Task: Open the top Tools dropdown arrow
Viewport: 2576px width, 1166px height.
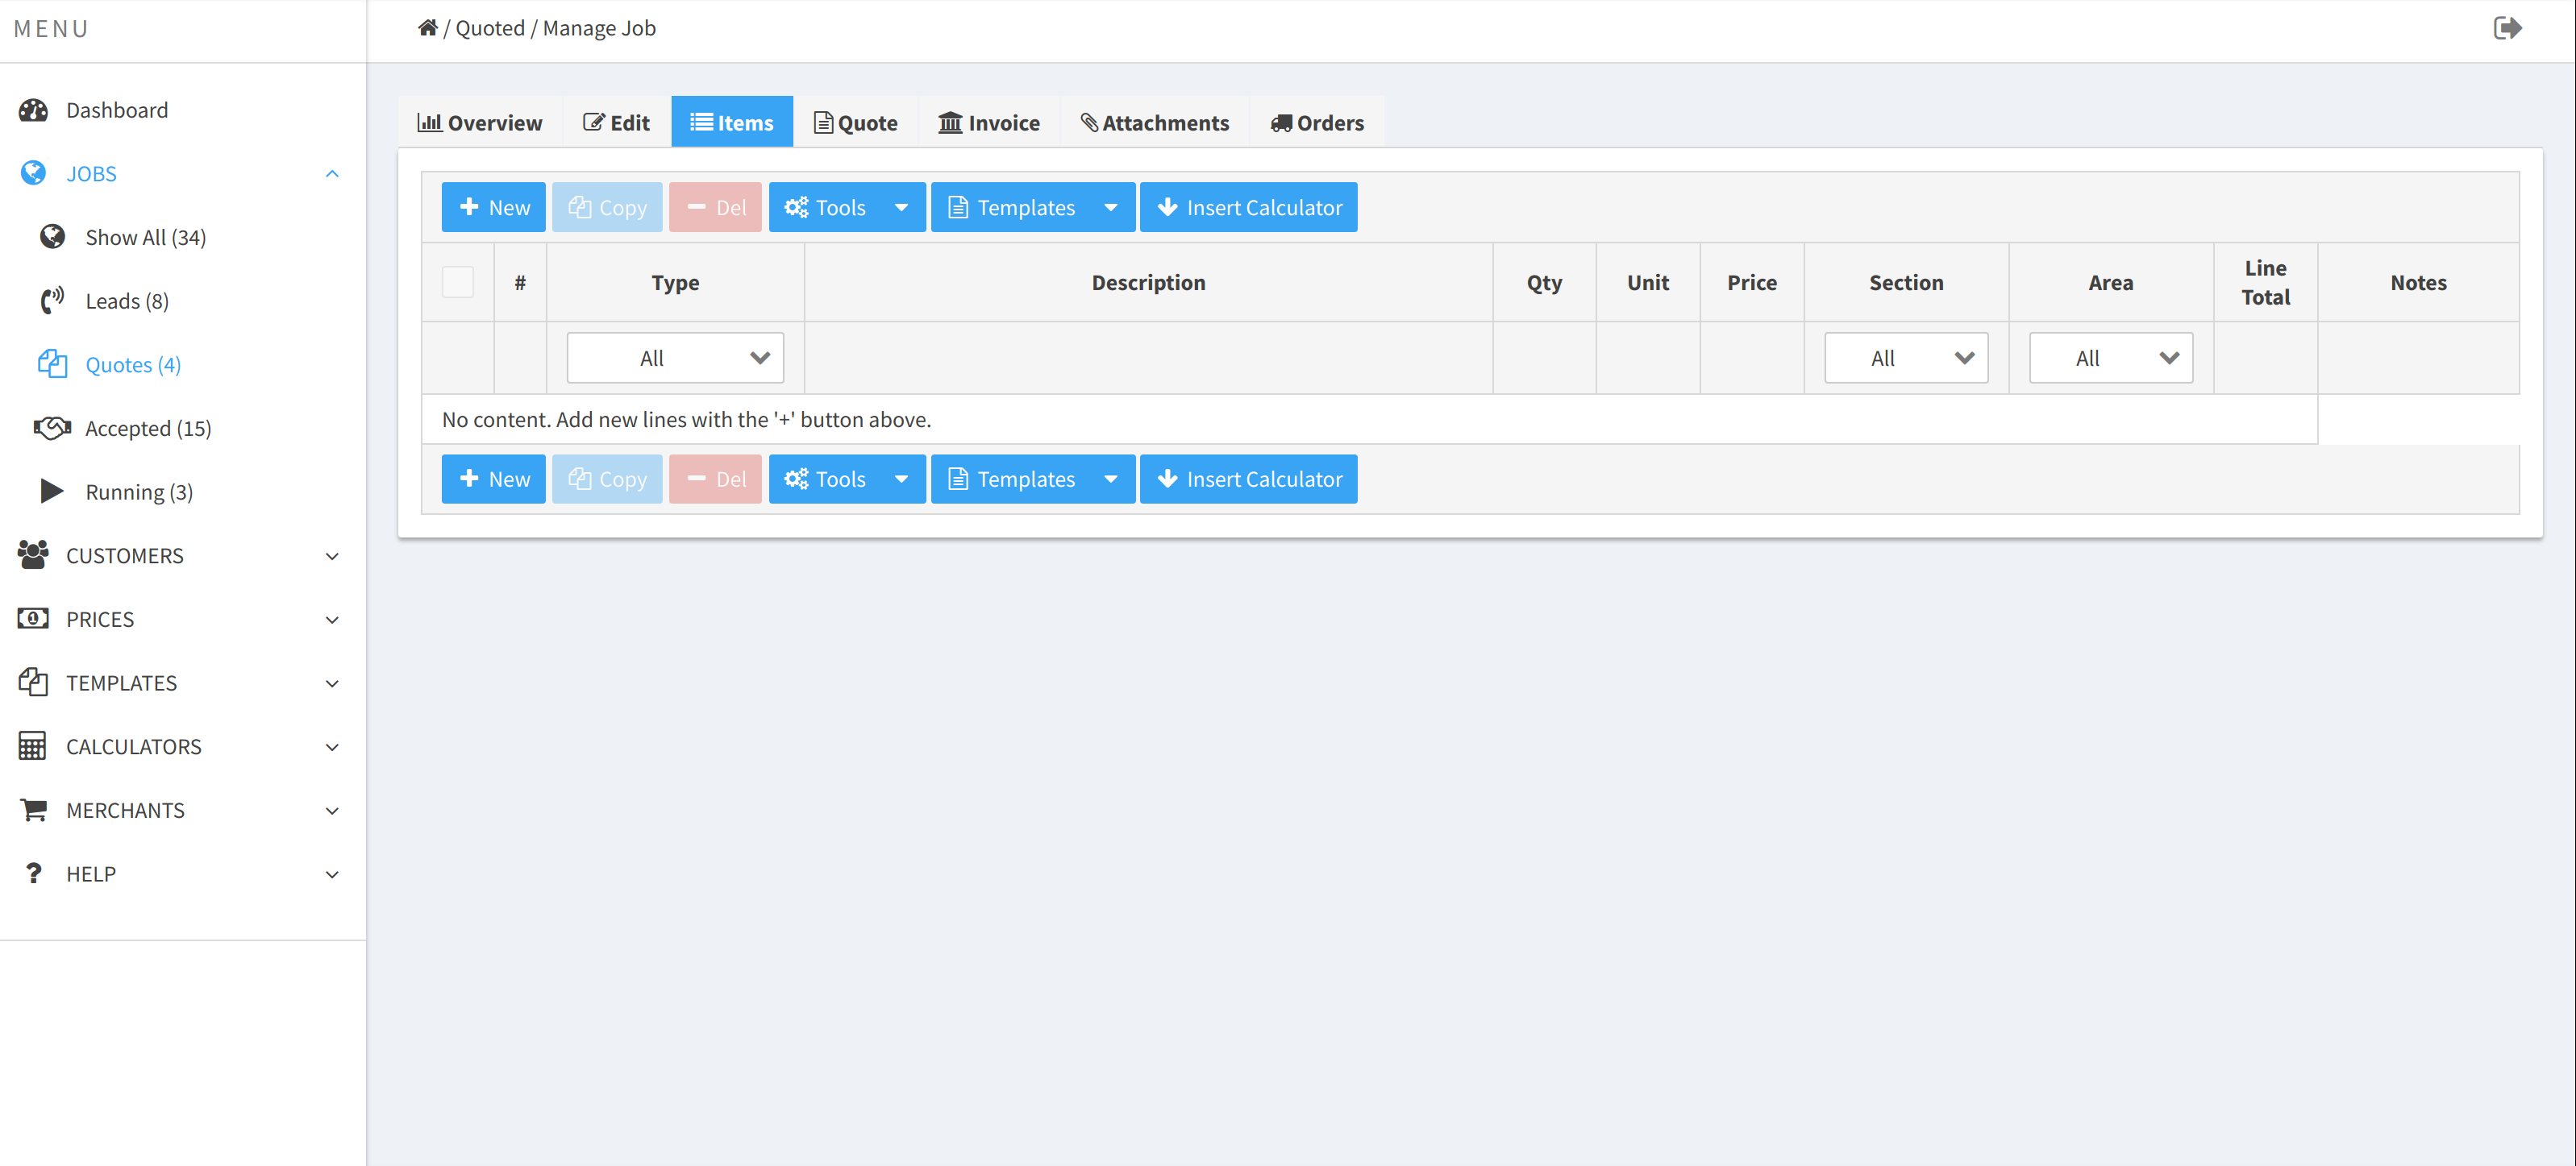Action: [x=902, y=208]
